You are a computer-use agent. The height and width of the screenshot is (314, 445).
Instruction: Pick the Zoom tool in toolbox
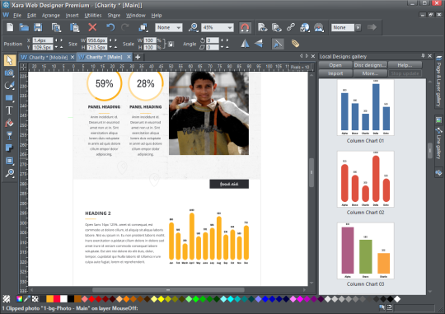tap(9, 173)
